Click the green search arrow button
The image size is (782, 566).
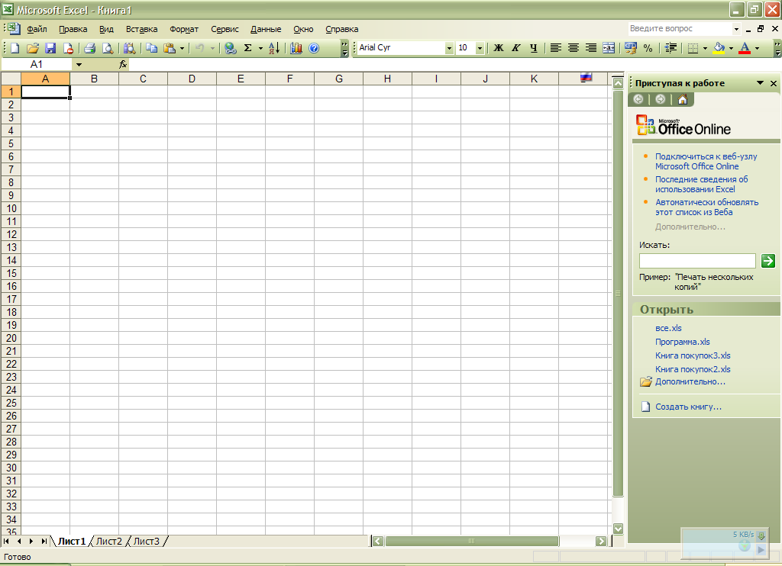768,261
